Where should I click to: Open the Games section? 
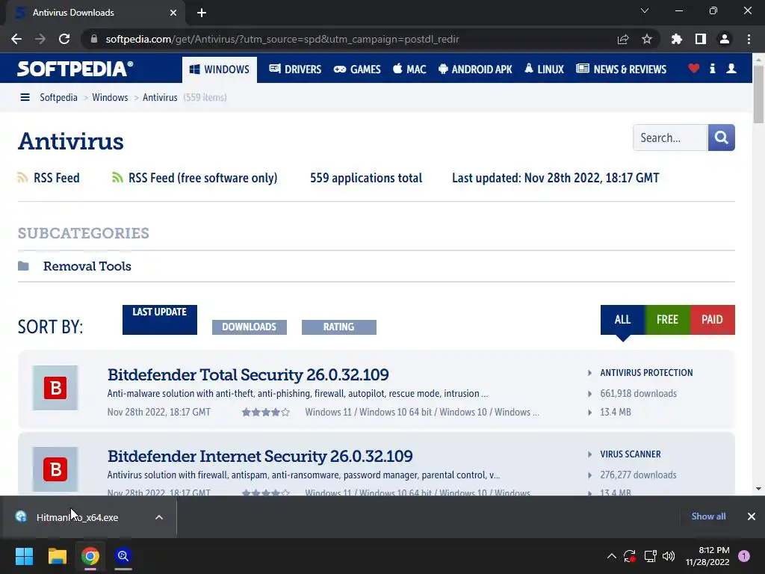point(357,70)
